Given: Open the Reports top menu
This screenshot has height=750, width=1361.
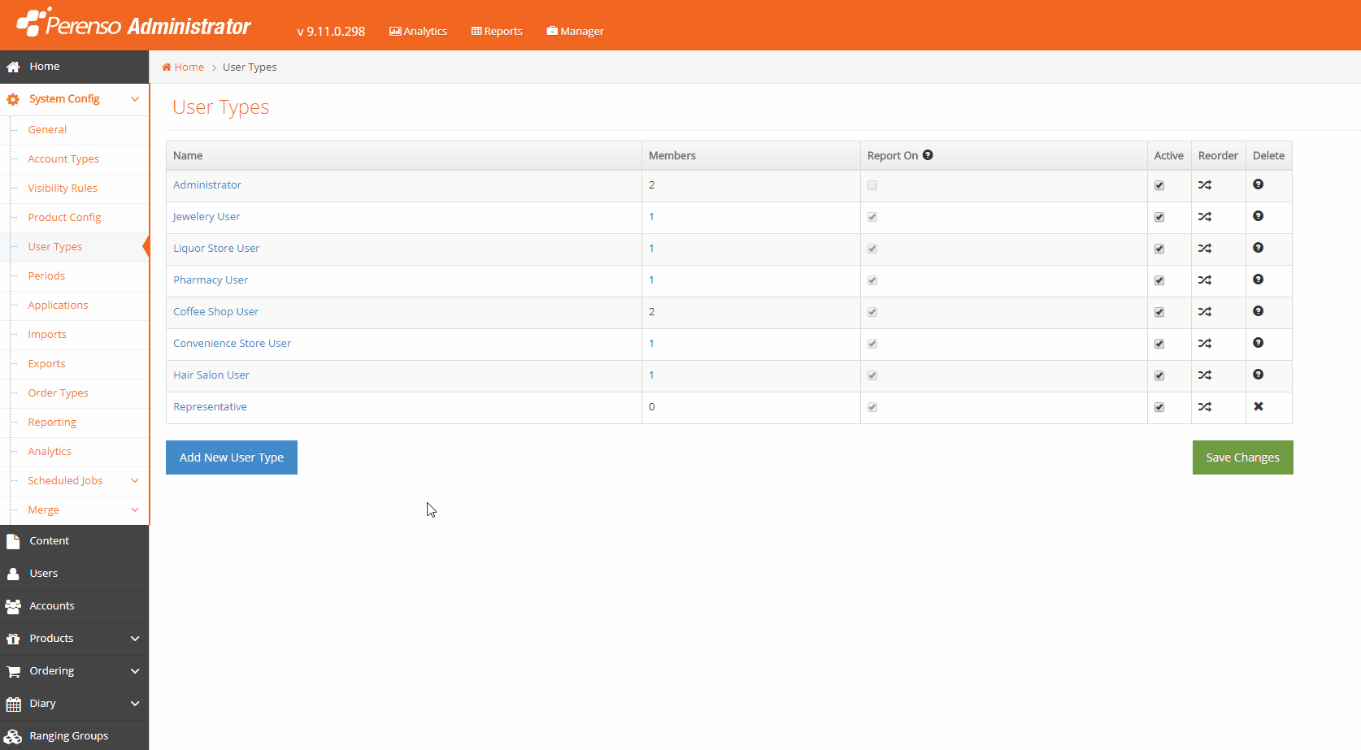Looking at the screenshot, I should [497, 31].
